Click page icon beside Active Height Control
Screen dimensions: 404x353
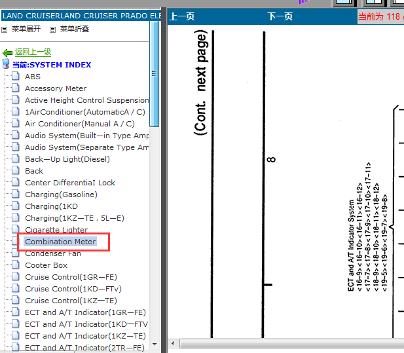point(16,100)
